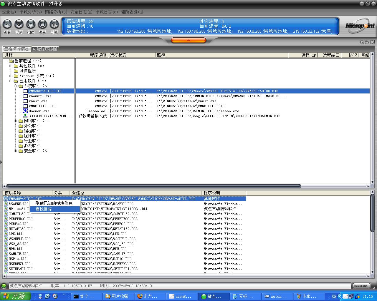This screenshot has height=301, width=377.
Task: Sort by the 模块名称 column header
Action: coord(27,193)
